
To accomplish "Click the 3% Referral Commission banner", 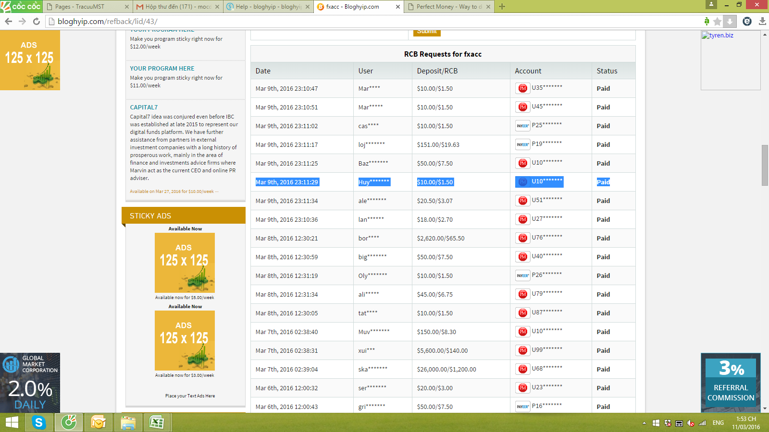I will click(x=731, y=383).
